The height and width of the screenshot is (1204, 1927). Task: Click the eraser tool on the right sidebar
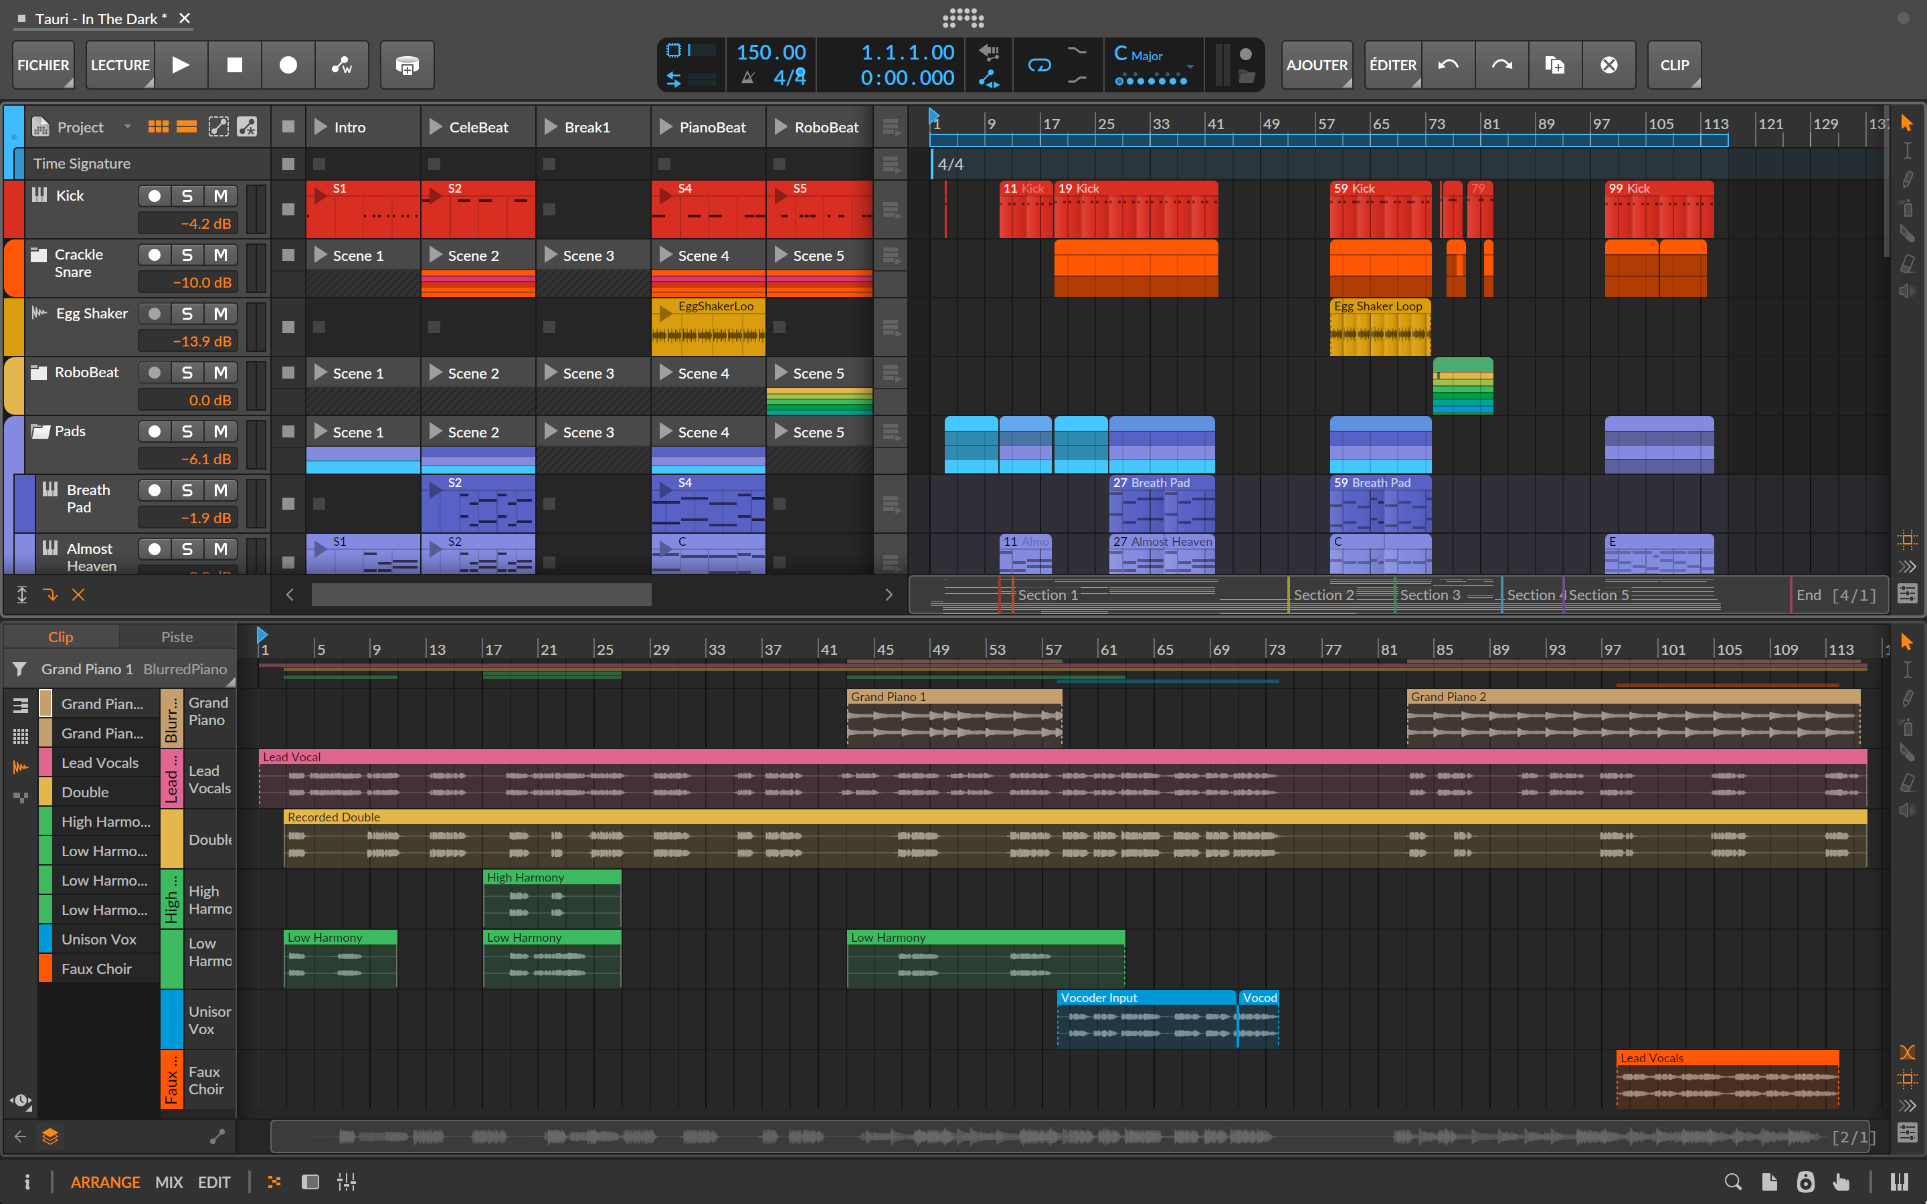point(1908,264)
